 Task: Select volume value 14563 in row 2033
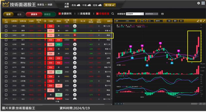[x=67, y=40]
